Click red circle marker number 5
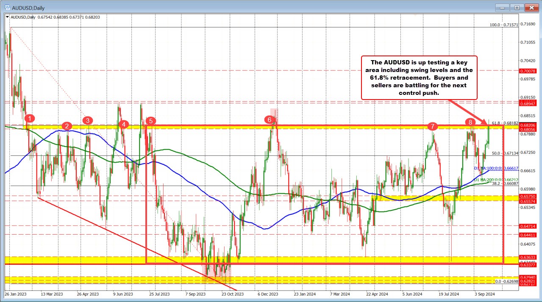 [x=149, y=121]
